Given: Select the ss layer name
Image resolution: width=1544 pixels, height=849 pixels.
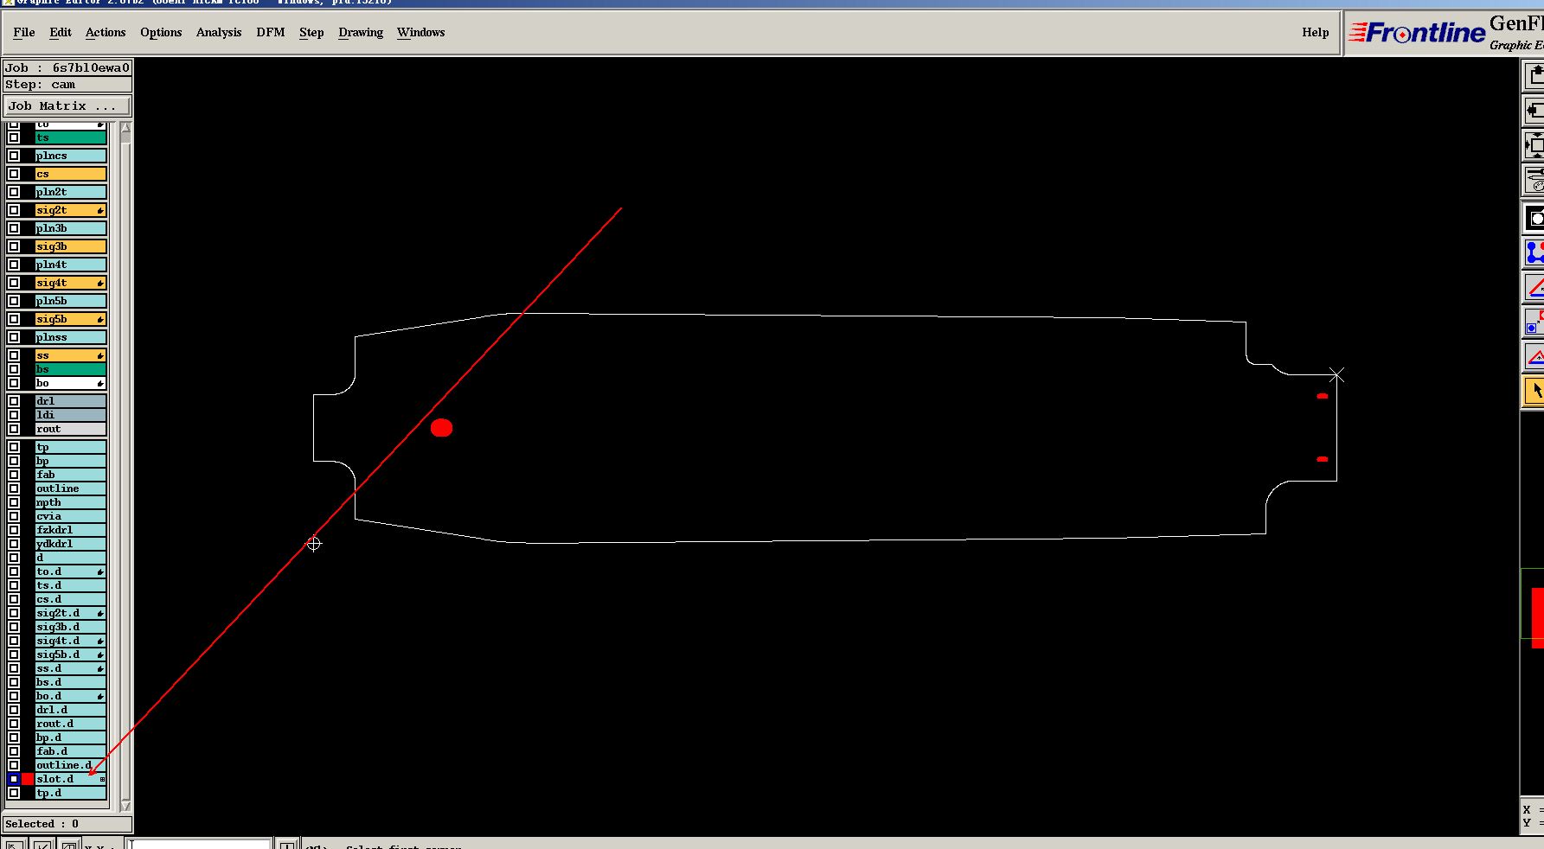Looking at the screenshot, I should coord(71,355).
